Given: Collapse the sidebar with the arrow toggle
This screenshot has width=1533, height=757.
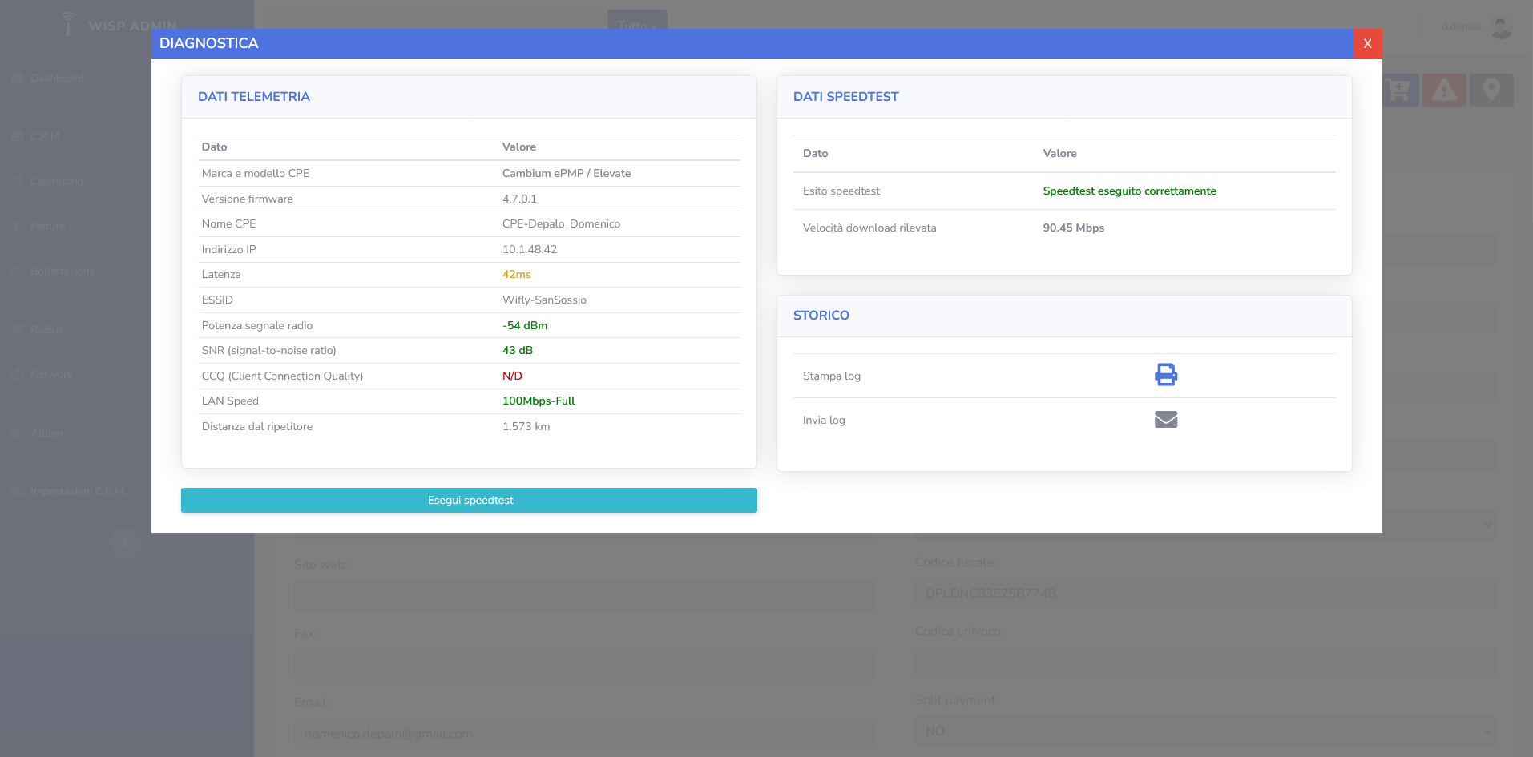Looking at the screenshot, I should 126,543.
